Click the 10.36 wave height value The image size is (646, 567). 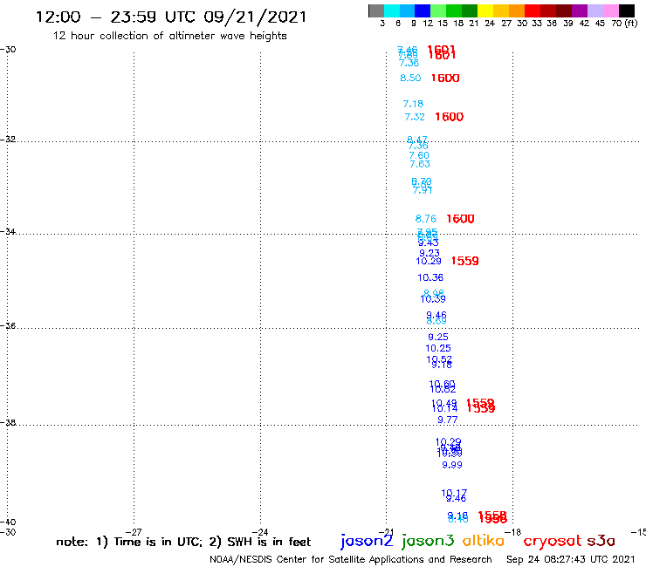click(x=430, y=277)
